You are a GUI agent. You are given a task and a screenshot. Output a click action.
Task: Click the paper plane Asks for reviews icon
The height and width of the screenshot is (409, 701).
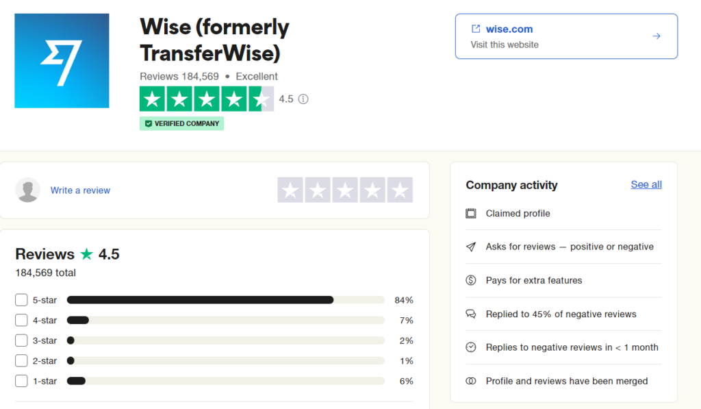[x=471, y=247]
